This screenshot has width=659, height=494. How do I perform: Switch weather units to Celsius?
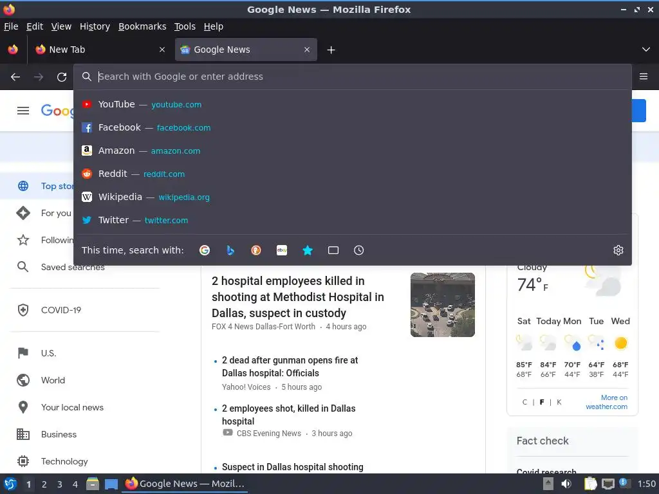coord(524,402)
